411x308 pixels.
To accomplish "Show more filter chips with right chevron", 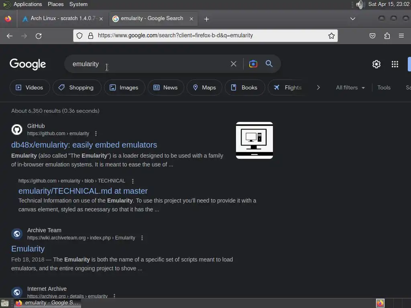I will pyautogui.click(x=318, y=87).
